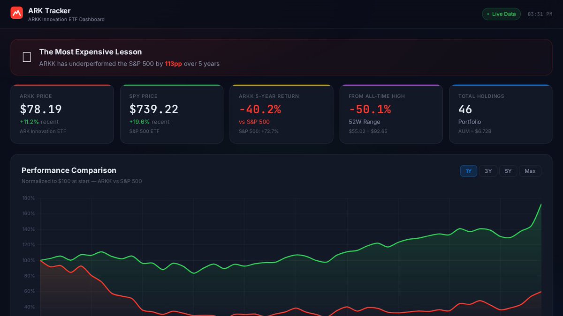Click the ARKK 5-YEAR RETURN card label
Screen dimensions: 563x316
click(x=269, y=96)
